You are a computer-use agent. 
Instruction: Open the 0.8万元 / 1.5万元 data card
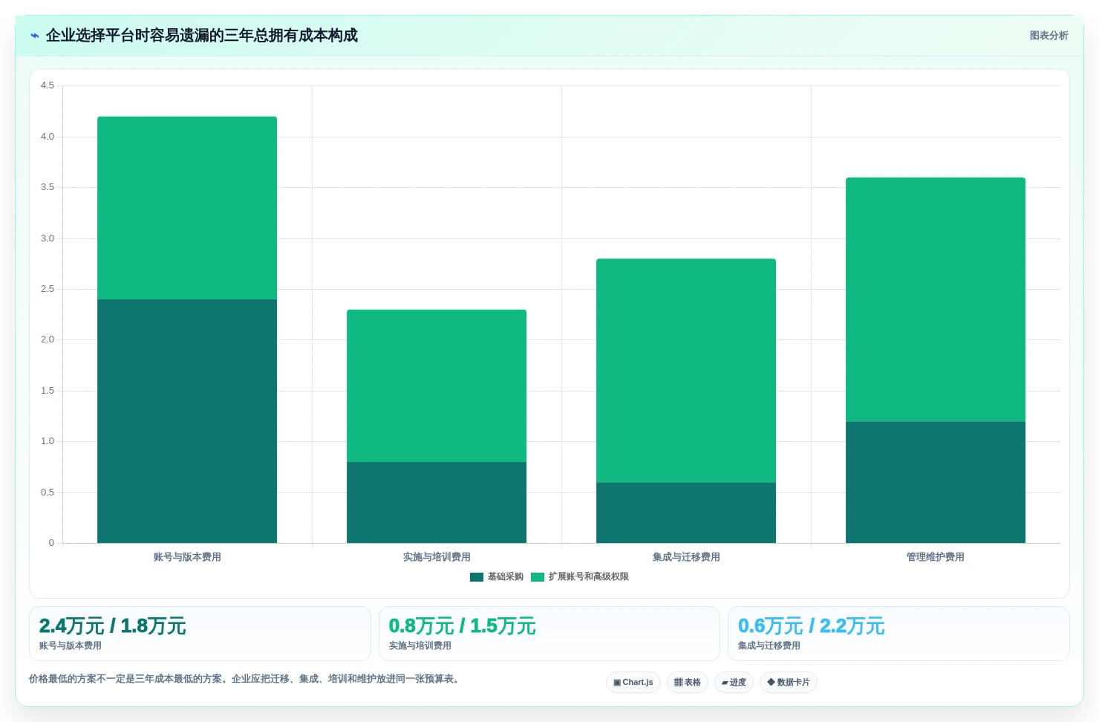(x=549, y=634)
